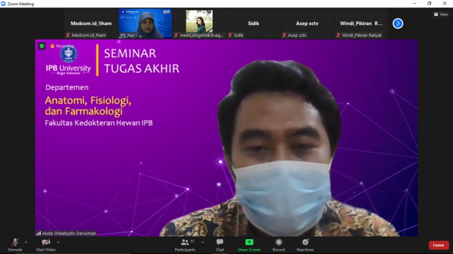Show next participants with blue arrow button
The height and width of the screenshot is (254, 453).
point(398,23)
